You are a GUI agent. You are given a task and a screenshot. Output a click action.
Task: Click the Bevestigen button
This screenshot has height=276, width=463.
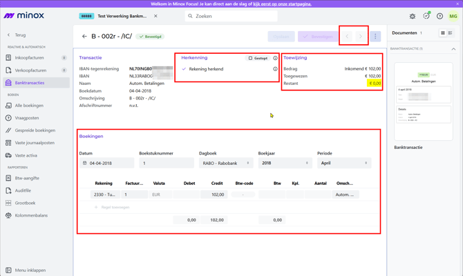(318, 37)
